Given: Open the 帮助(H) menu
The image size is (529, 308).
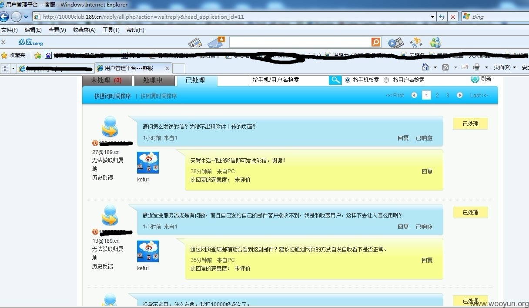Looking at the screenshot, I should (x=135, y=30).
